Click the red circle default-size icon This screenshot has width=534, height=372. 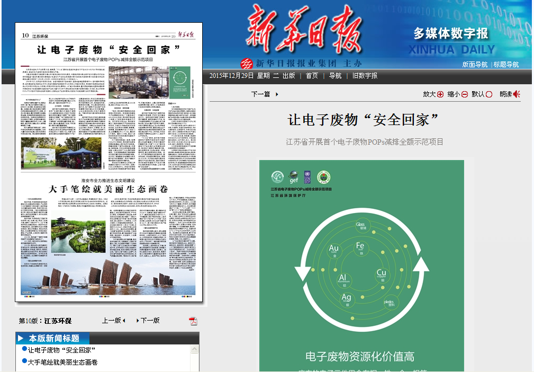(489, 94)
